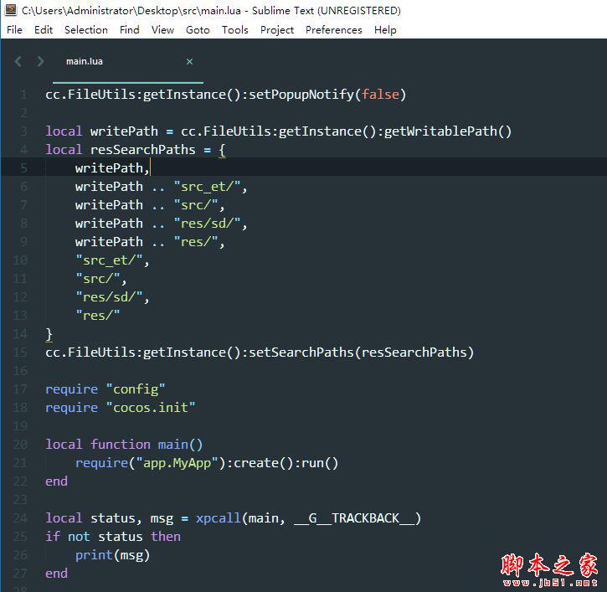This screenshot has width=607, height=592.
Task: Open the View menu
Action: click(x=162, y=30)
